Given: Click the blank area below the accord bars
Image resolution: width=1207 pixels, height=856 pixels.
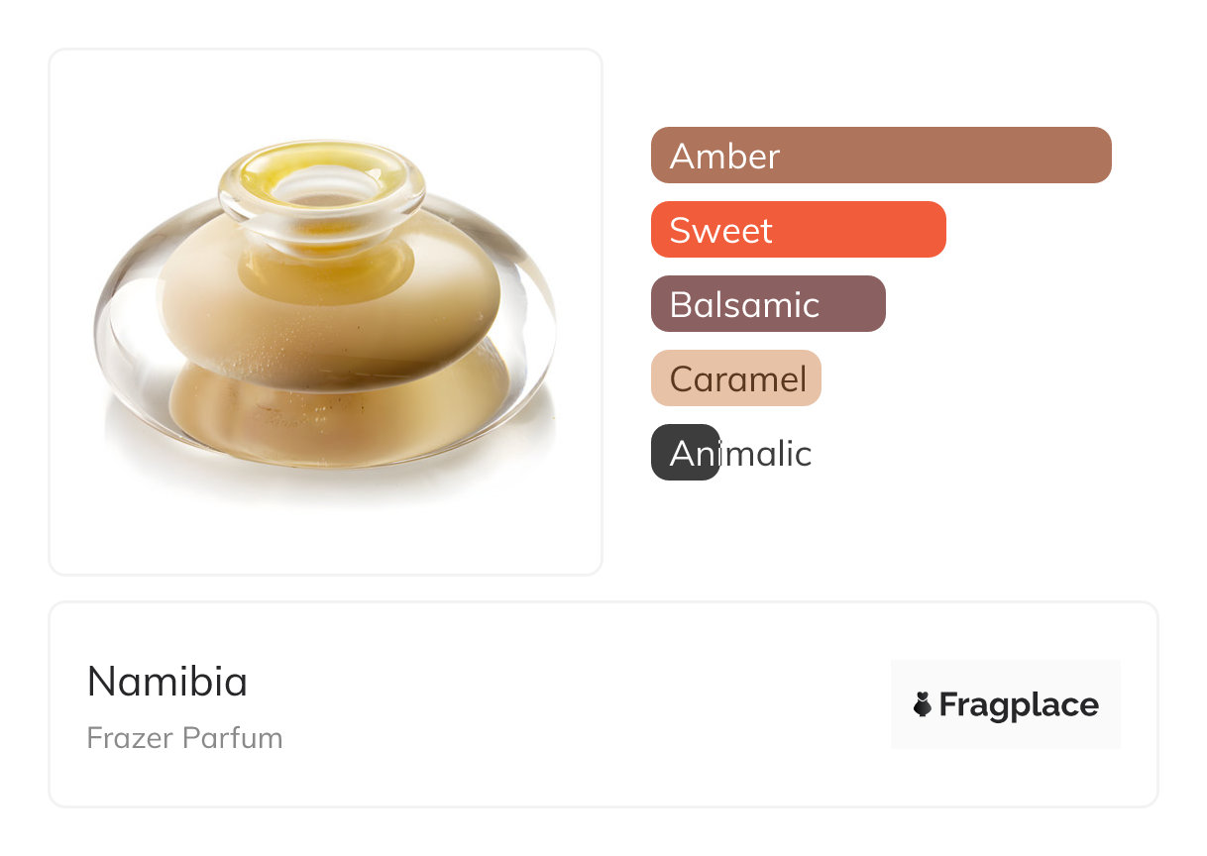Looking at the screenshot, I should coord(880,530).
